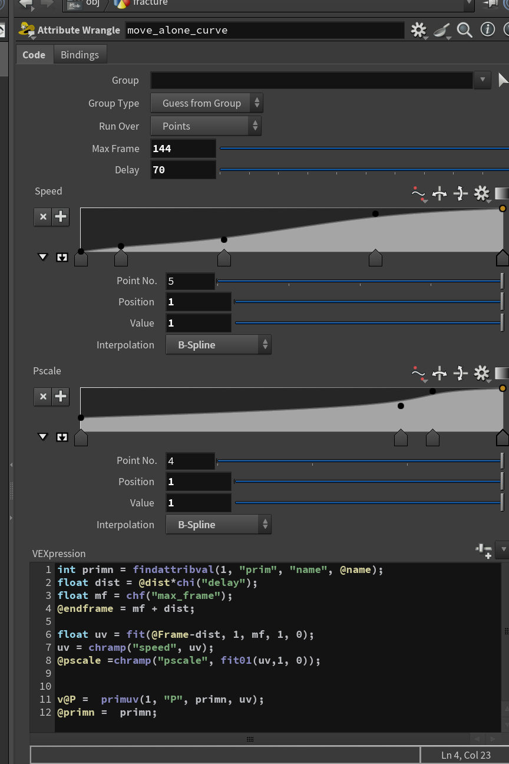The width and height of the screenshot is (509, 764).
Task: Click Speed ramp preset curve icon
Action: (x=418, y=193)
